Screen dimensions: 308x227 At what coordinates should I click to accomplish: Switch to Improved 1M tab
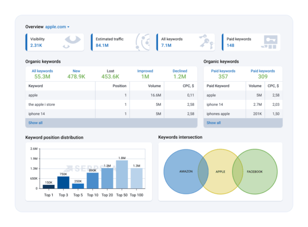145,74
